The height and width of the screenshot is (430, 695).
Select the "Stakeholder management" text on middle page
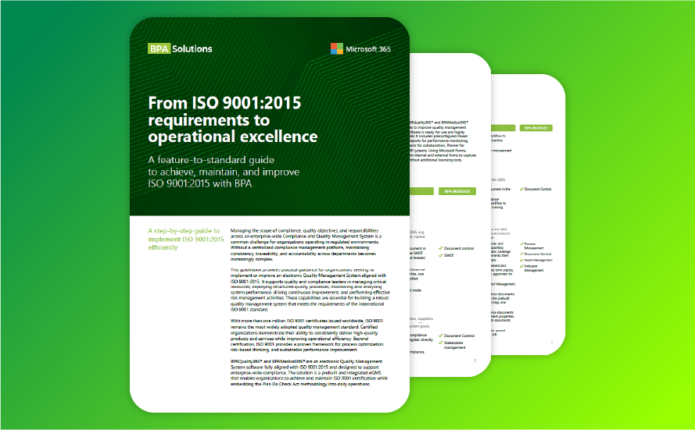coord(455,345)
